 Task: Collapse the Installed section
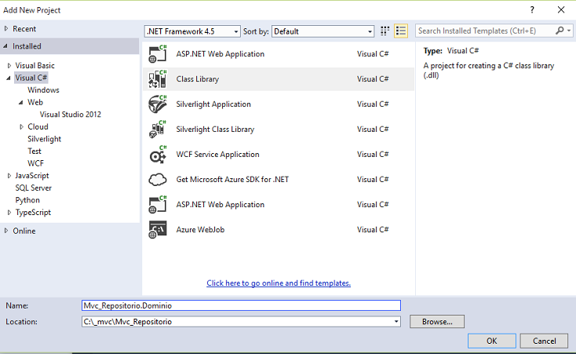[5, 46]
